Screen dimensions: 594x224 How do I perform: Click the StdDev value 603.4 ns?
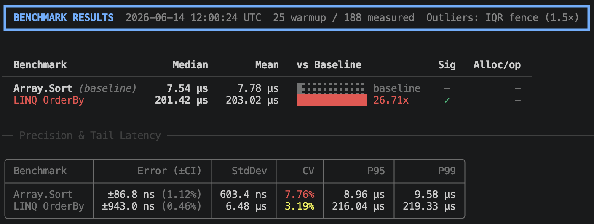243,194
